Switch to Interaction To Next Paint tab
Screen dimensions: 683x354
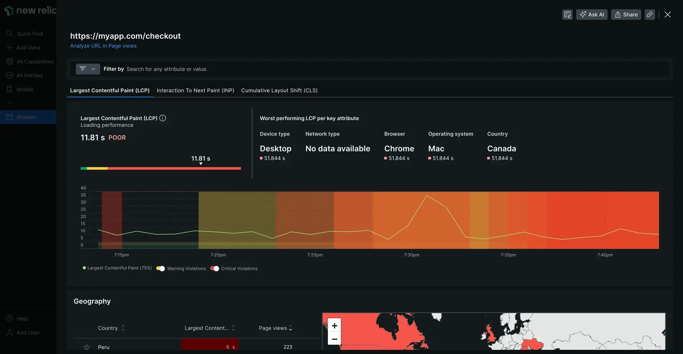pos(195,91)
